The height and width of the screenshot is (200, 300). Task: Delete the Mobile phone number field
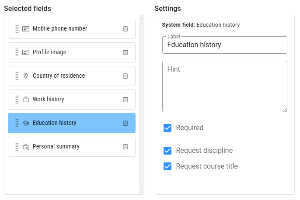coord(126,29)
